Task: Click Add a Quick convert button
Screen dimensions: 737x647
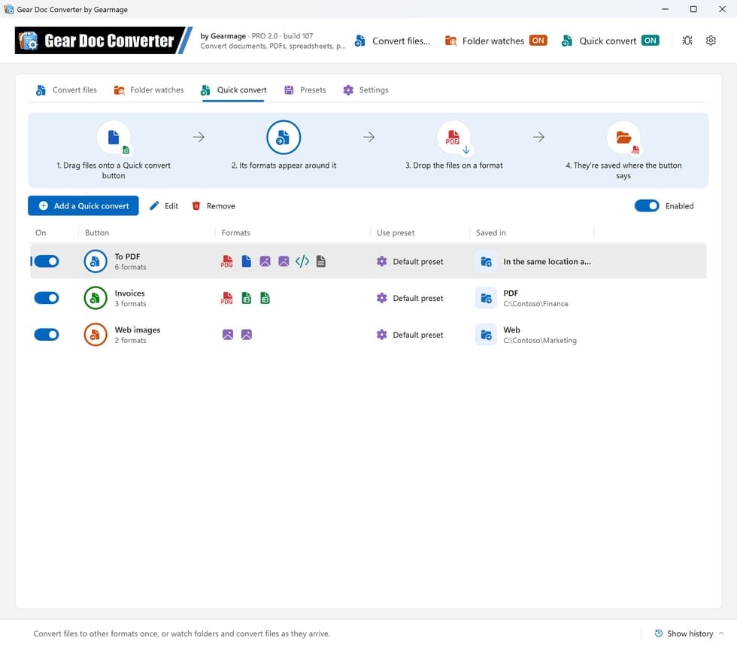Action: (83, 206)
